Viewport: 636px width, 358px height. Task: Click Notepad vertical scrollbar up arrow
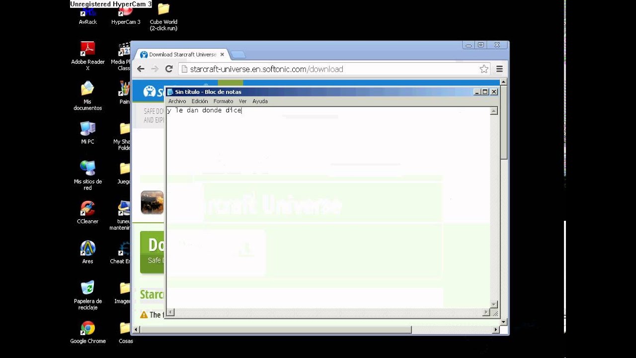(x=494, y=111)
